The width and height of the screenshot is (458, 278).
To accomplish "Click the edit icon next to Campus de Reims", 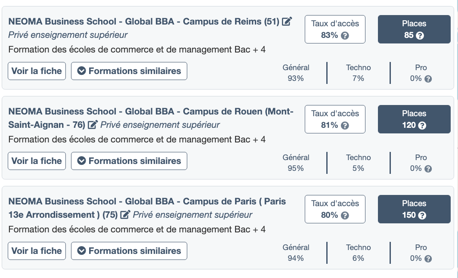I will [x=287, y=21].
